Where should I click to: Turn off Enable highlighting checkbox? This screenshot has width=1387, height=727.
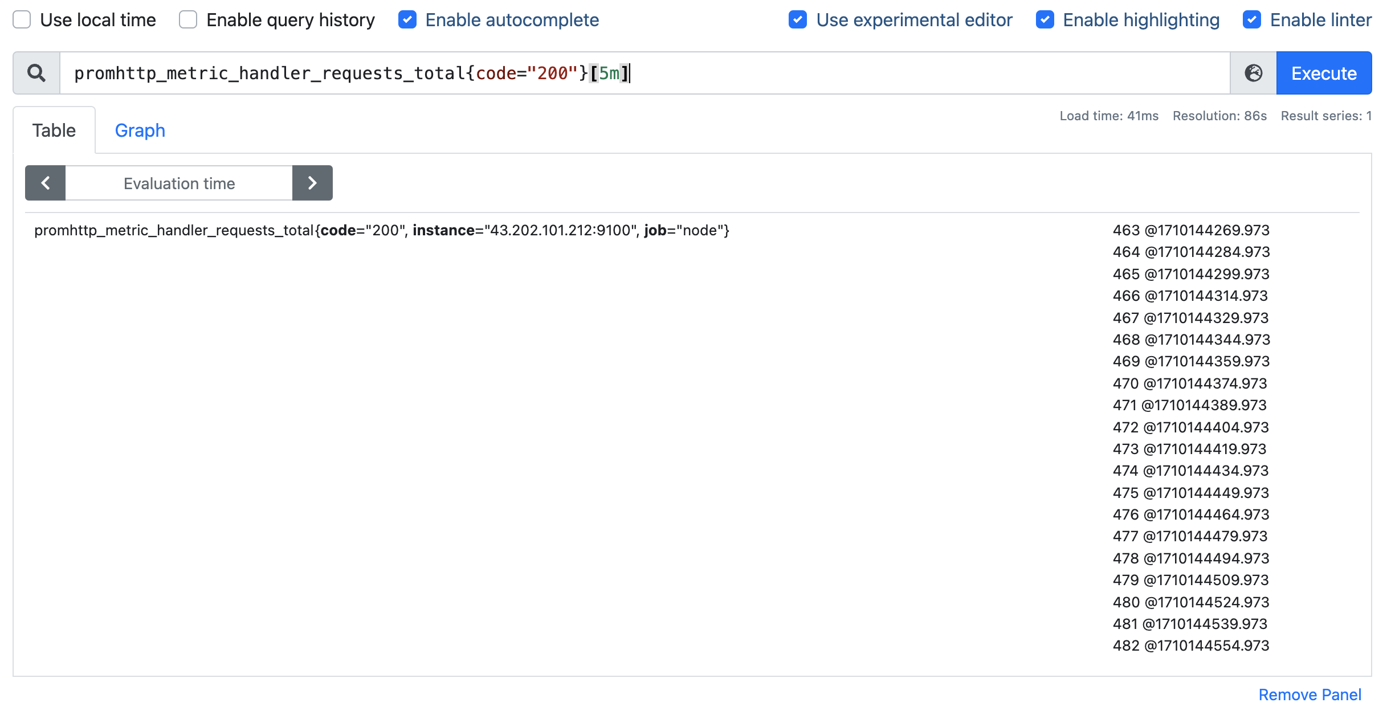1045,20
